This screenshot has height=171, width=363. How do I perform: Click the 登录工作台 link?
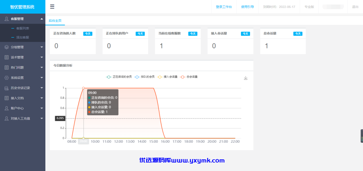[224, 7]
